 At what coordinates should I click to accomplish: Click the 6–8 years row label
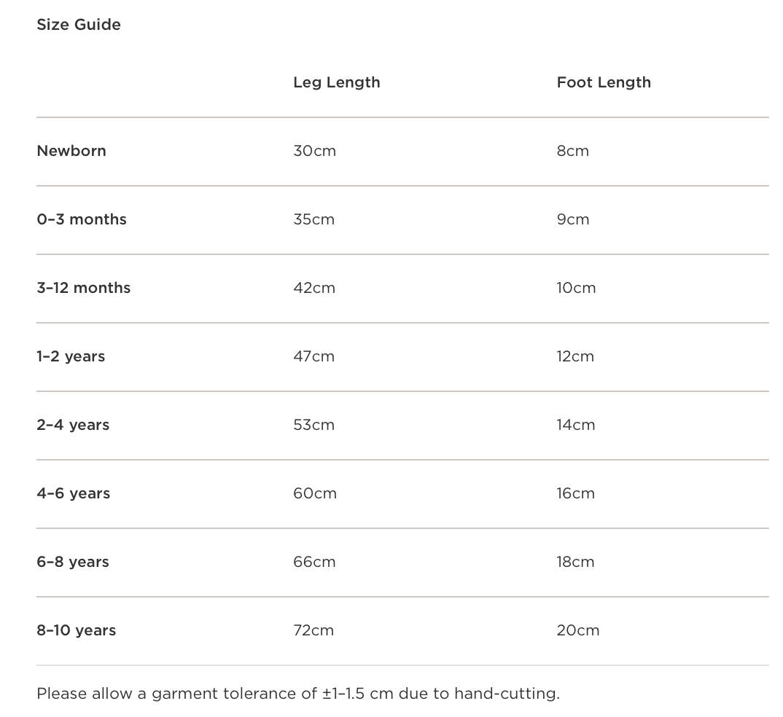pos(73,562)
